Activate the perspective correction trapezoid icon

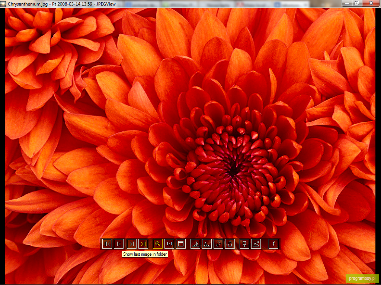click(x=230, y=244)
